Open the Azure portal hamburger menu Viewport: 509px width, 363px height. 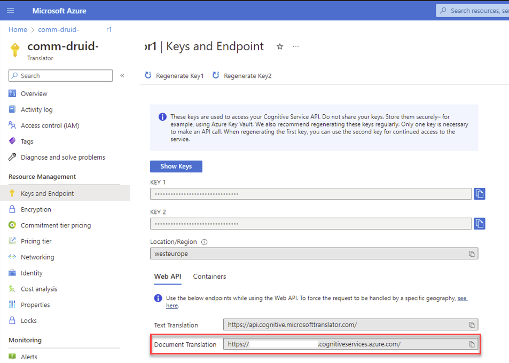[10, 11]
